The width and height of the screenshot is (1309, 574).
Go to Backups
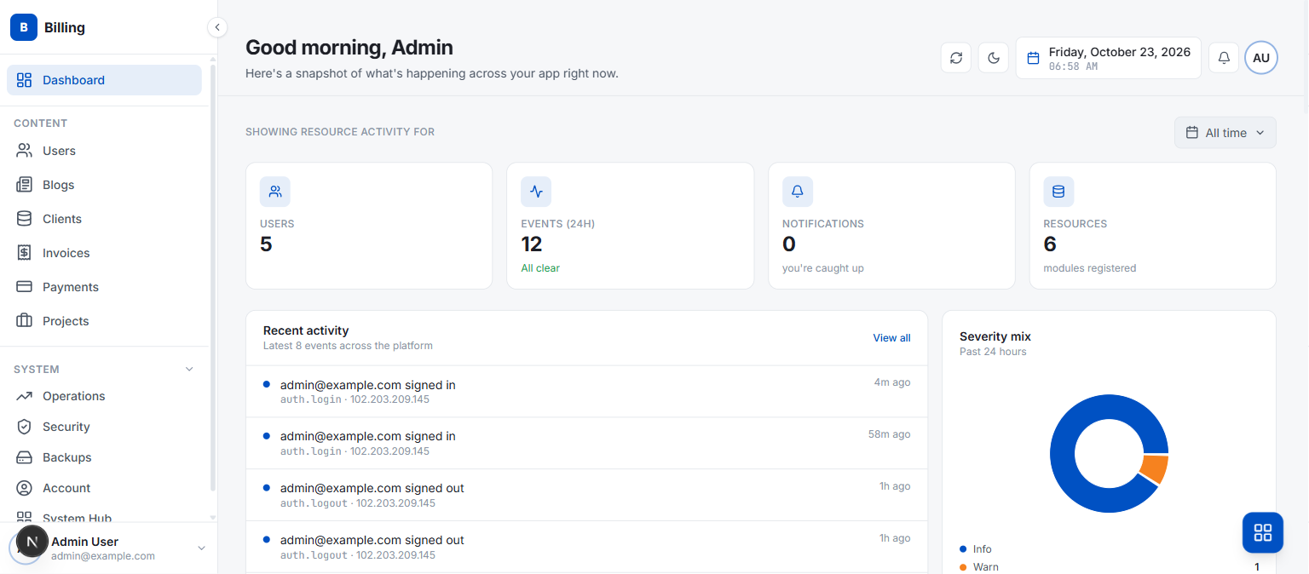104,457
